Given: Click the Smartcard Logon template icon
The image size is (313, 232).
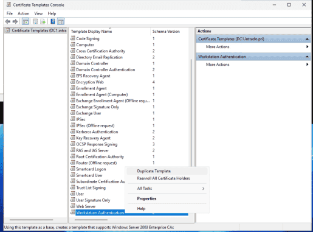Looking at the screenshot, I should [73, 169].
